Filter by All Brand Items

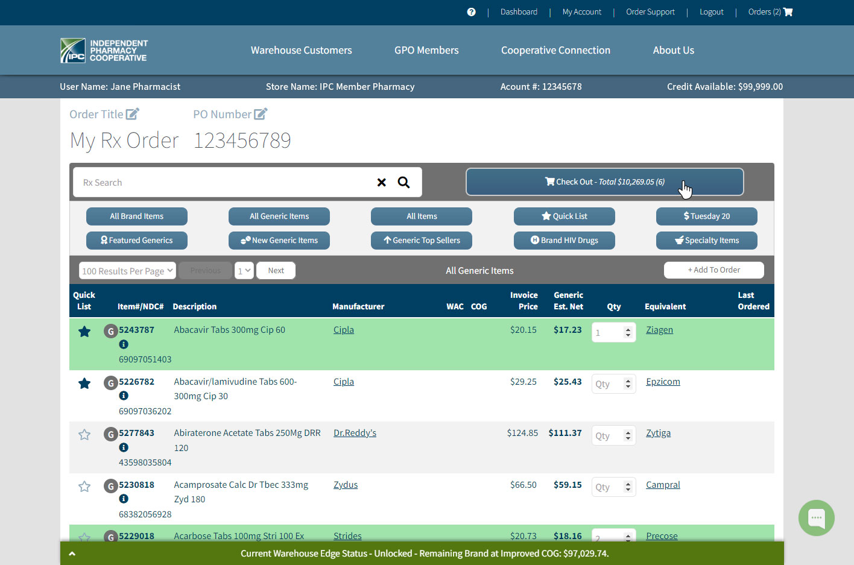[137, 216]
